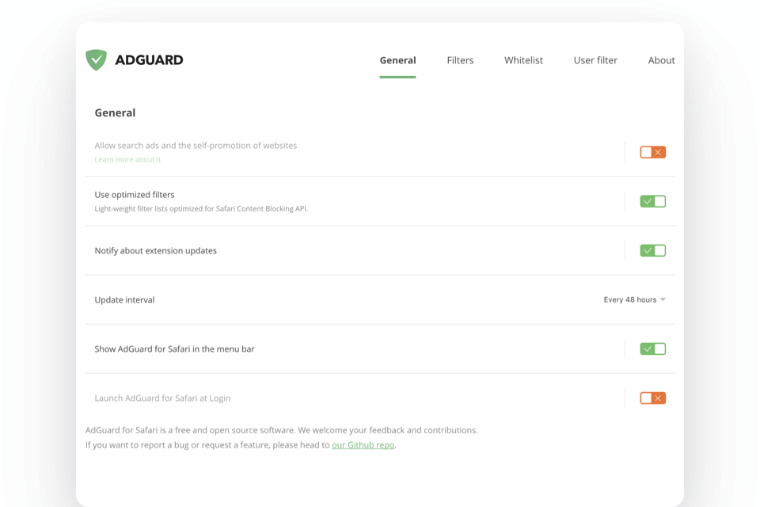Turn off Notify about extension updates
The width and height of the screenshot is (760, 507).
tap(652, 250)
